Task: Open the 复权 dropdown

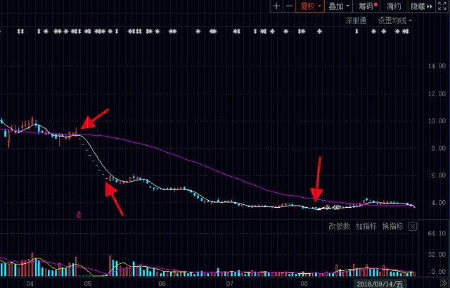Action: 310,6
